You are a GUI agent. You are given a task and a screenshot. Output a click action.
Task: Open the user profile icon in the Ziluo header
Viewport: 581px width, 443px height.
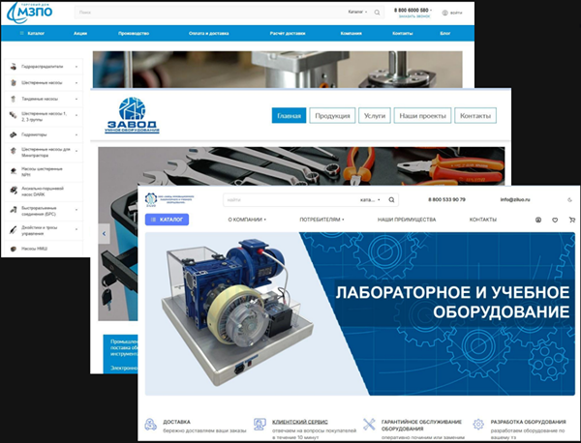point(538,220)
